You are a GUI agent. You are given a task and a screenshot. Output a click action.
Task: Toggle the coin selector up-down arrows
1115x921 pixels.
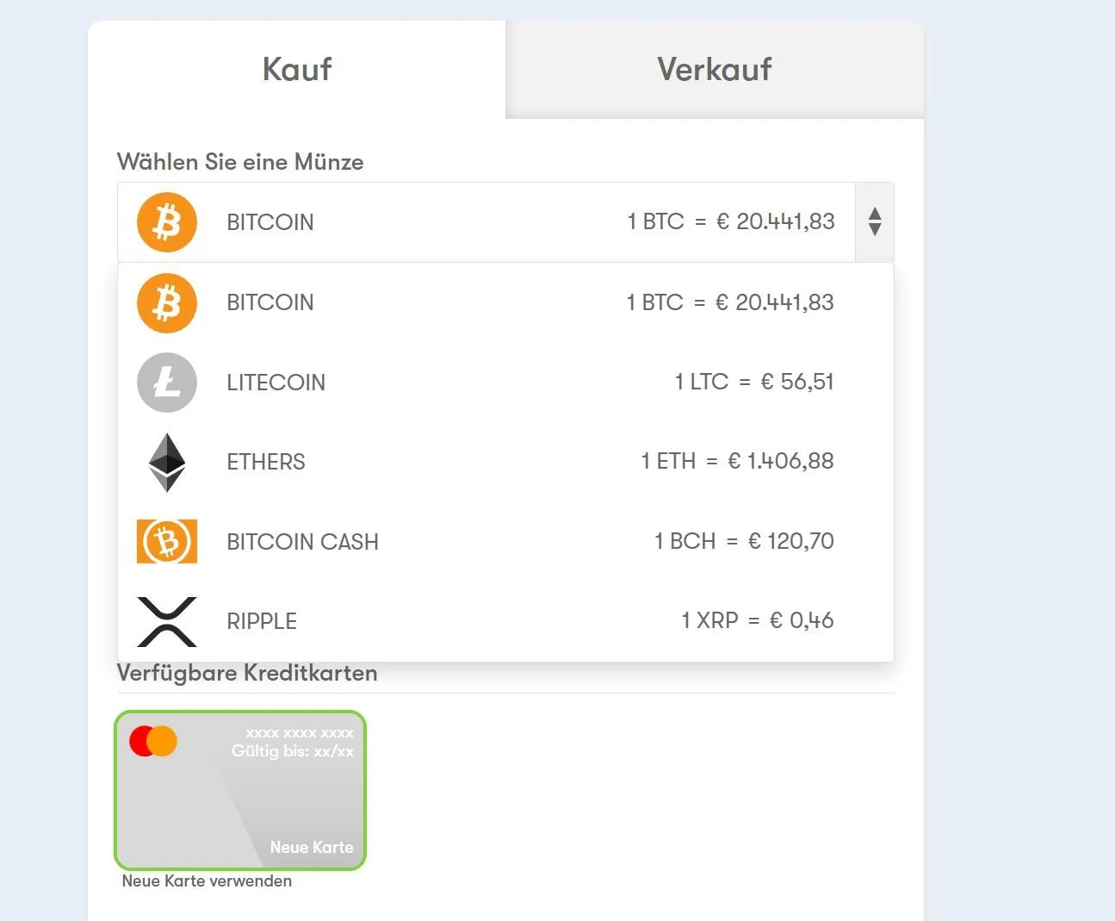coord(875,221)
